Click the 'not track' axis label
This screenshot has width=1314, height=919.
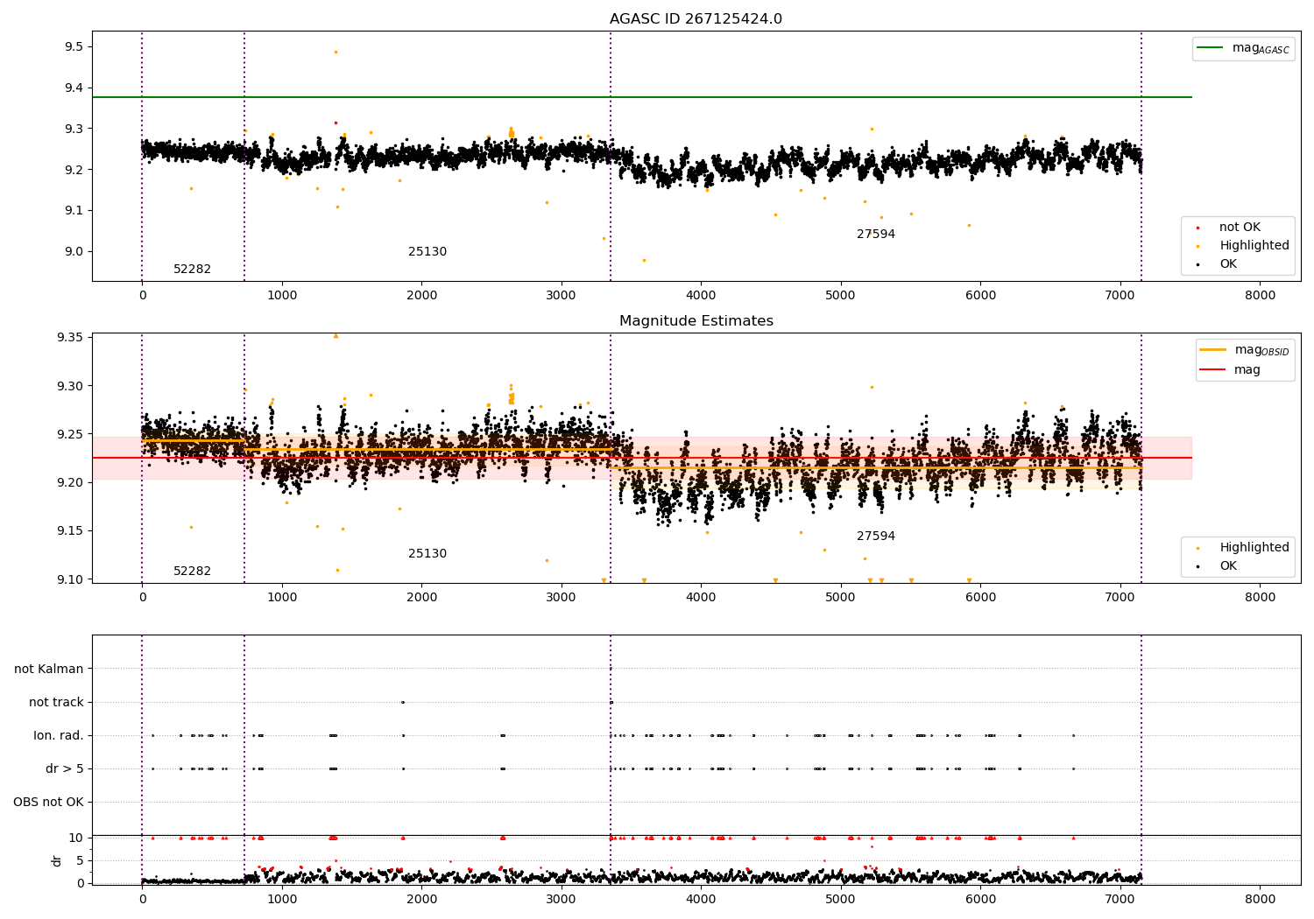click(x=56, y=703)
